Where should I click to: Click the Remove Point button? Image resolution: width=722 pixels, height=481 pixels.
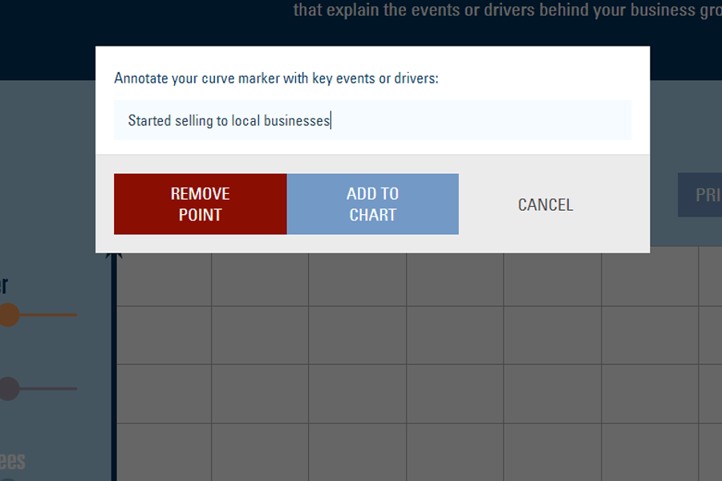tap(201, 204)
